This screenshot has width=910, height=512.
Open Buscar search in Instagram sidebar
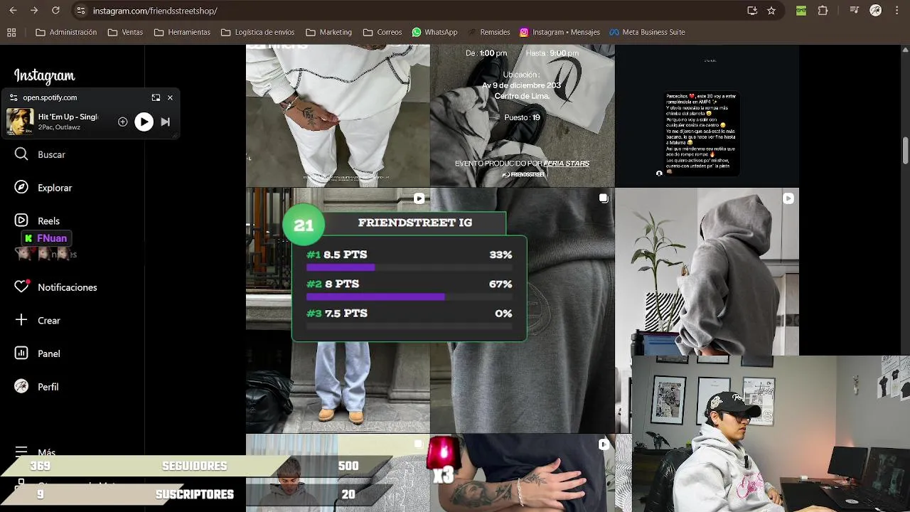point(41,154)
